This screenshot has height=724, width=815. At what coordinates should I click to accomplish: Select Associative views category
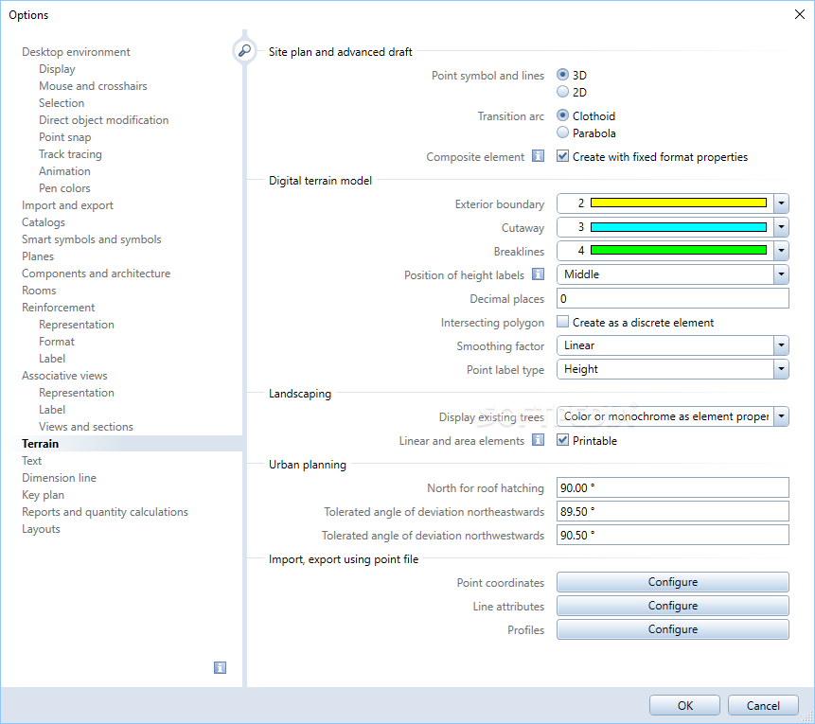[x=64, y=376]
